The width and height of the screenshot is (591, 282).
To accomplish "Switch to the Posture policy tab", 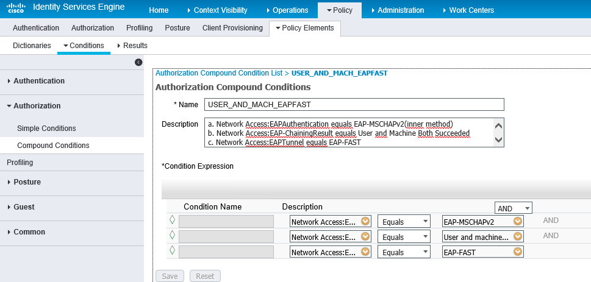I will coord(177,28).
